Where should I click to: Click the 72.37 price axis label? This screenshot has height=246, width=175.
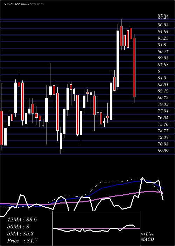pyautogui.click(x=163, y=137)
